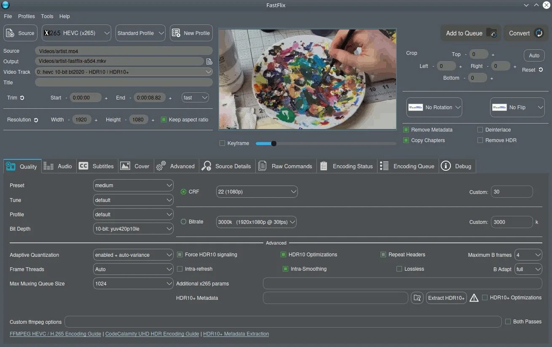Open the Tools menu
The width and height of the screenshot is (552, 347).
pos(47,16)
